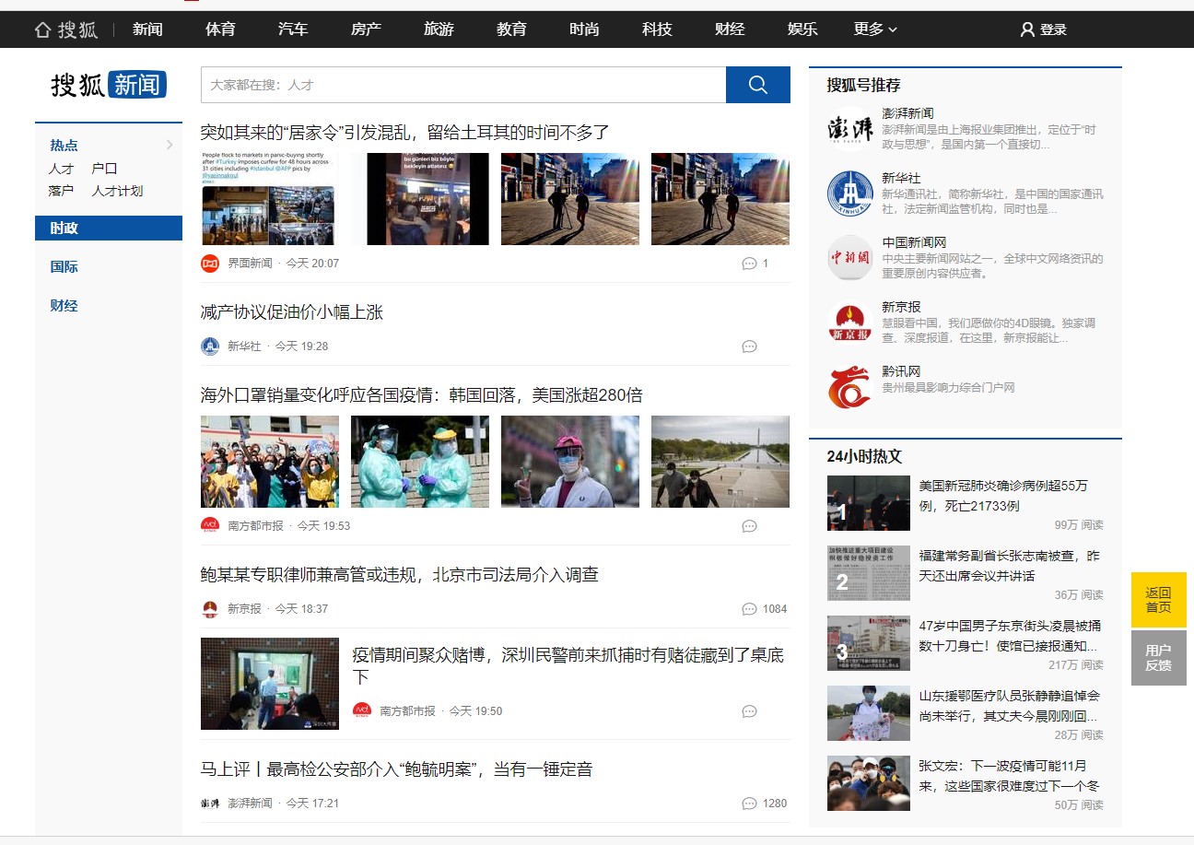Open 中国新闻网 recommended account logo
The width and height of the screenshot is (1194, 845).
coord(849,257)
